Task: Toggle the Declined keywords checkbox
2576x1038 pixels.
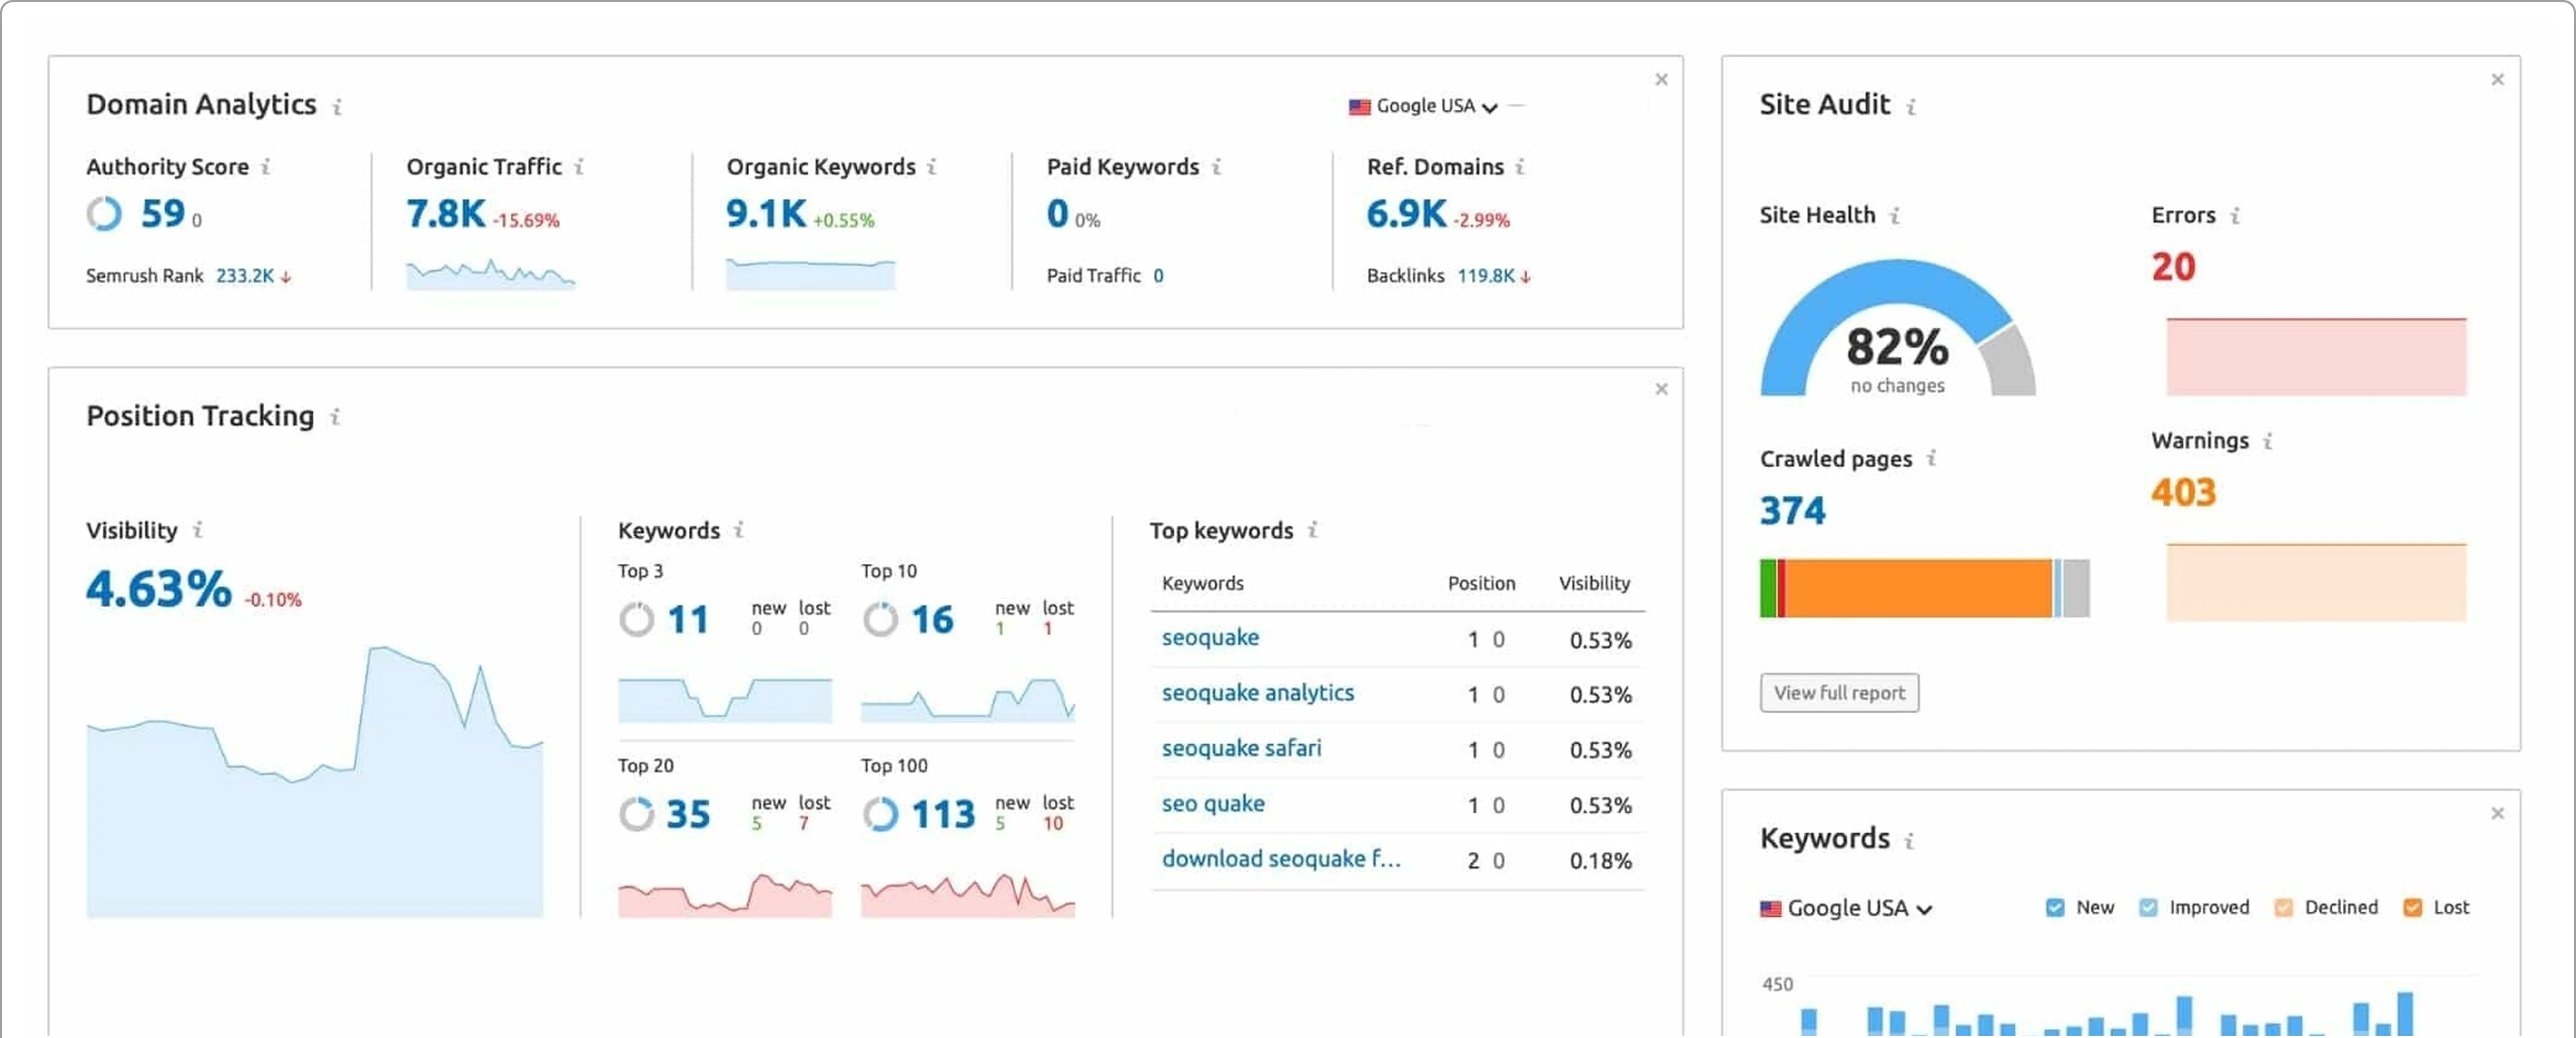Action: pyautogui.click(x=2283, y=907)
